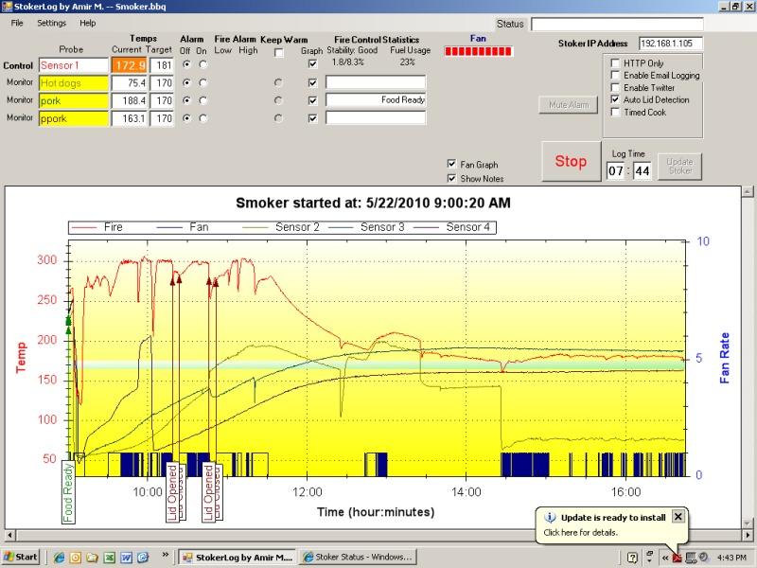Uncheck Auto Lid Detection option

615,99
